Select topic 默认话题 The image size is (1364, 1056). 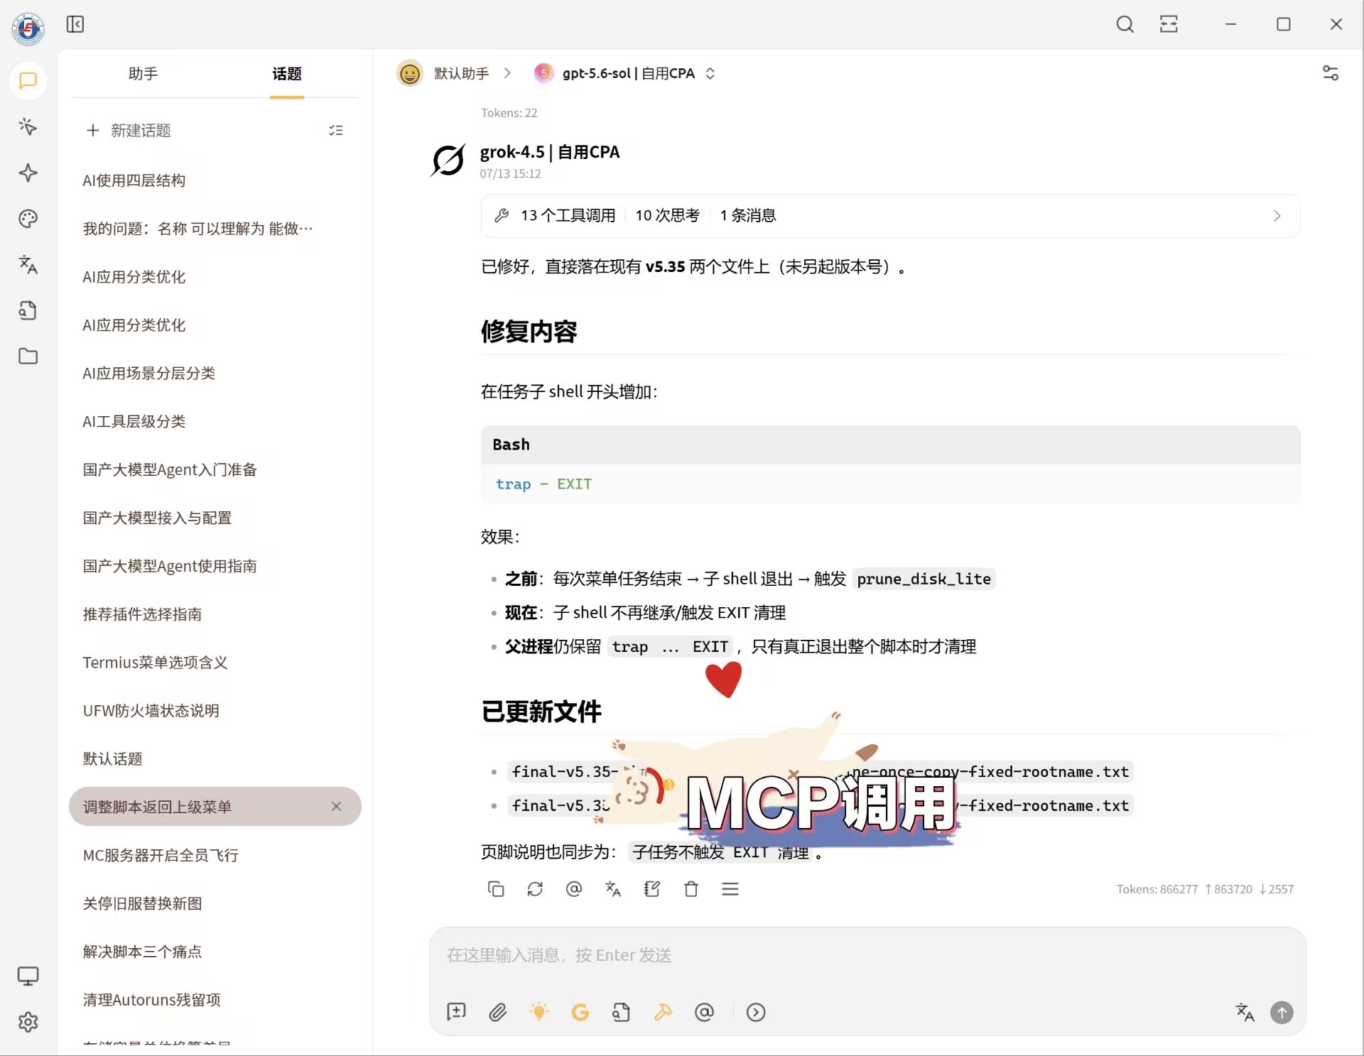click(215, 759)
